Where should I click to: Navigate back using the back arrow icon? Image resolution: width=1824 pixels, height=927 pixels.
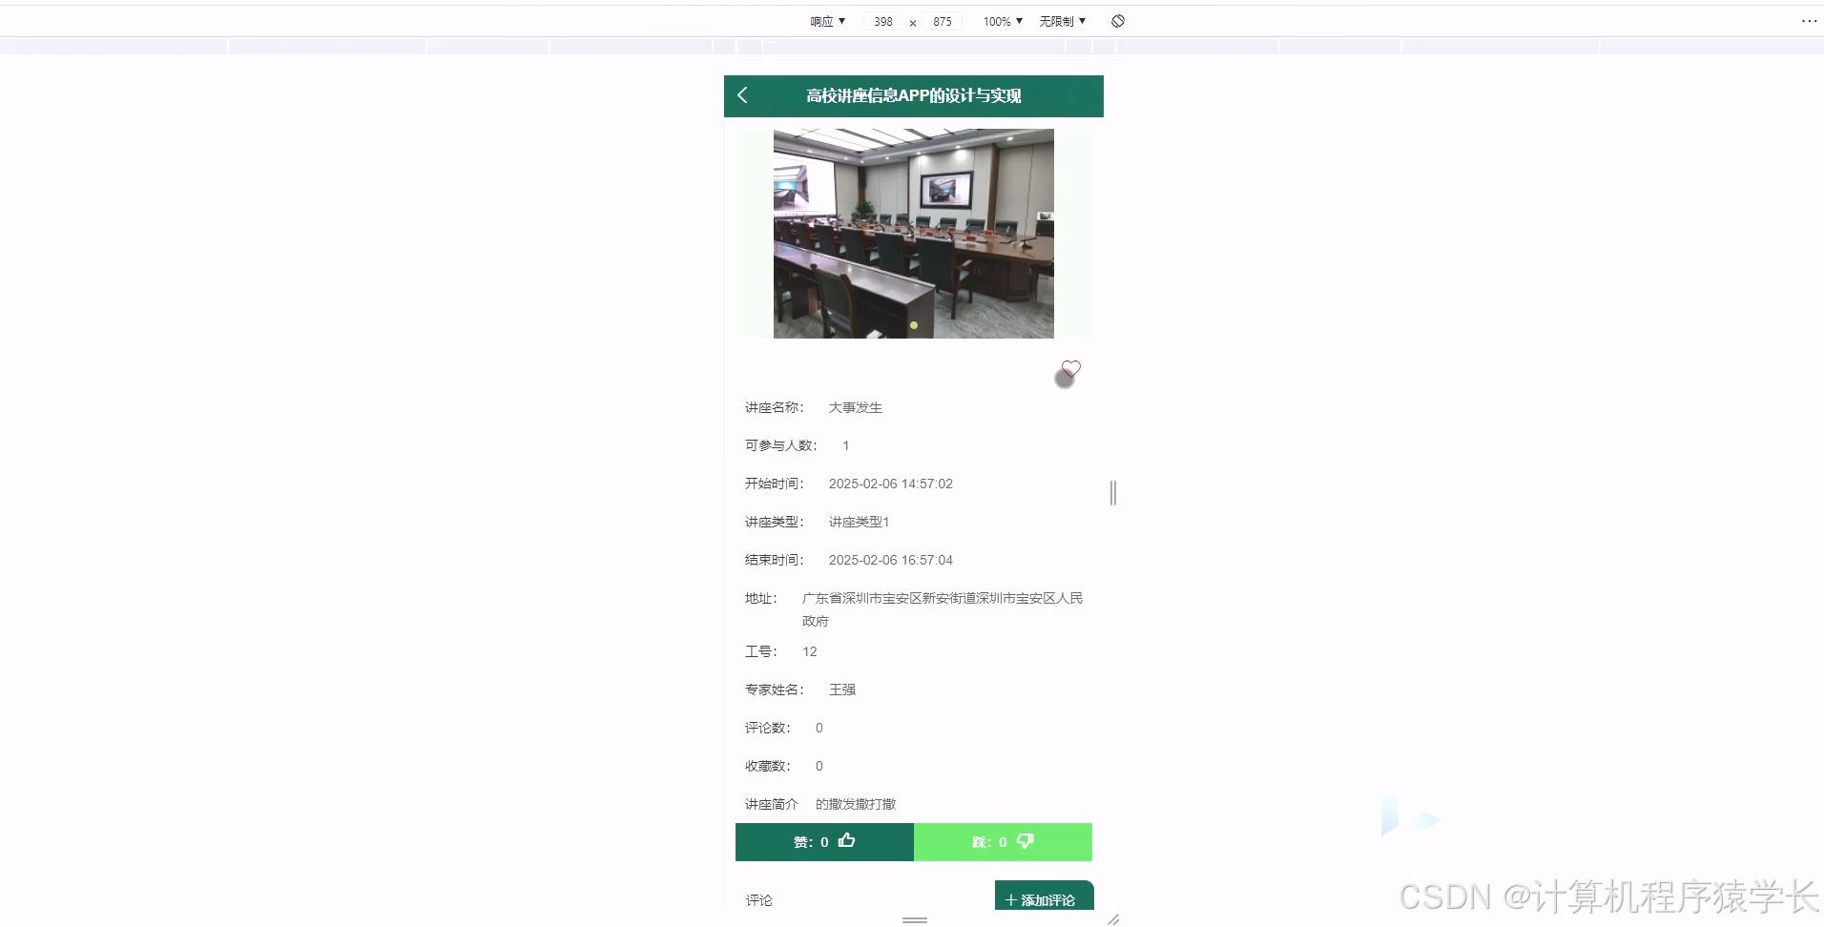[x=743, y=95]
